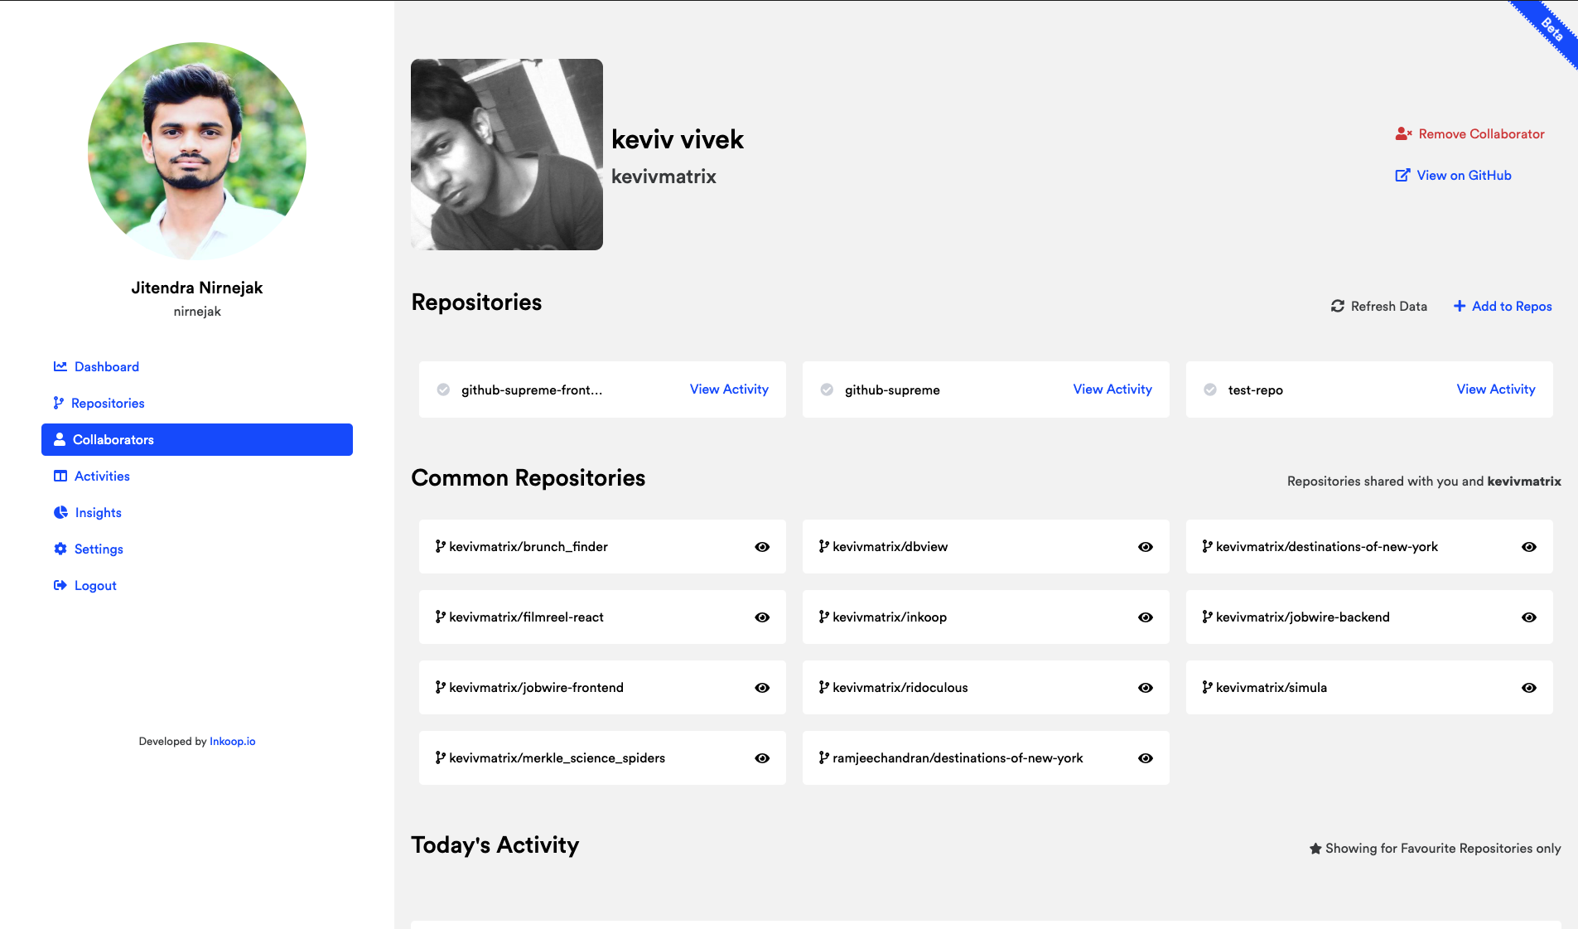
Task: Toggle the eye icon on kevivmatrix/jobwire-backend
Action: click(1528, 617)
